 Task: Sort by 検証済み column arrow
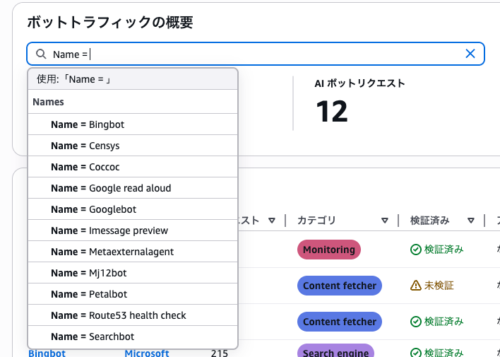click(x=471, y=221)
